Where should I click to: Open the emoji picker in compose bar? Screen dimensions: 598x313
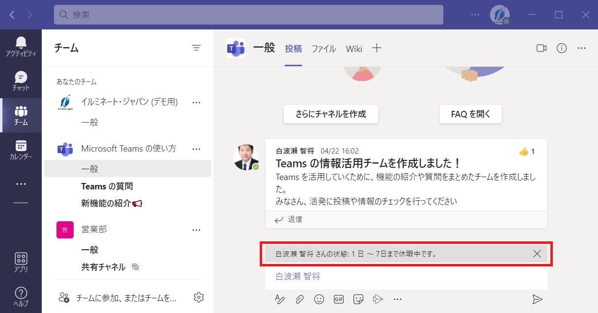point(319,299)
